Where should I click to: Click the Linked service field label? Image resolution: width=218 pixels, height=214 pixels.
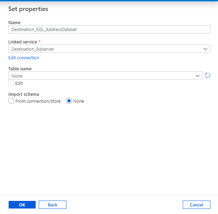click(x=22, y=42)
